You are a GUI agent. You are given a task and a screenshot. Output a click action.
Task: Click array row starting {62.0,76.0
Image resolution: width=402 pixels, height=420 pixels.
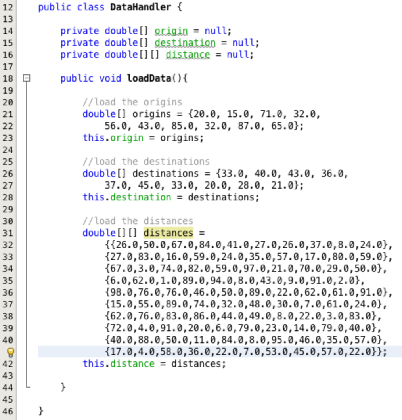pos(243,316)
